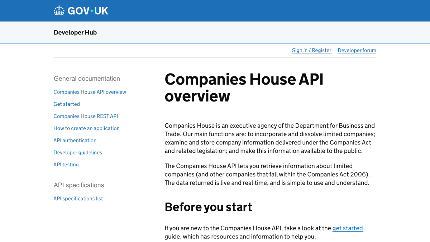
Task: Click paragraph starting 'The Companies House API lets you'
Action: point(267,174)
